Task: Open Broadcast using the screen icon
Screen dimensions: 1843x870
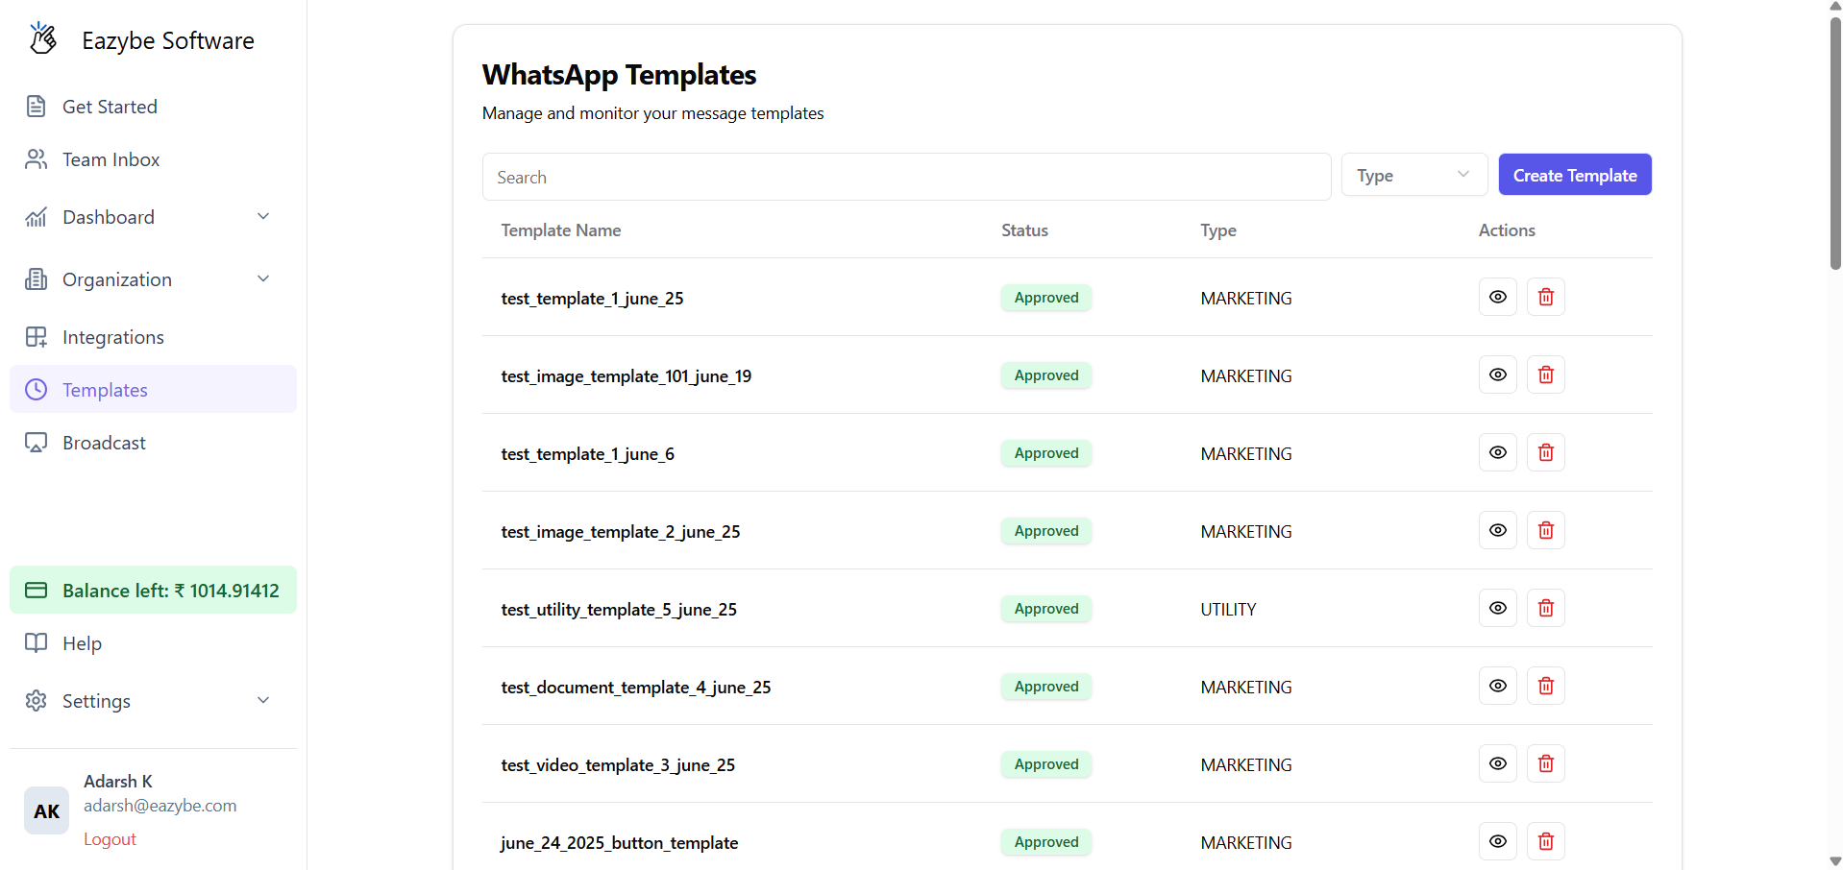Action: [x=36, y=443]
